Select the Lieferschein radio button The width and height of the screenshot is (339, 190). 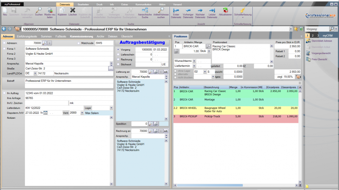[x=118, y=54]
